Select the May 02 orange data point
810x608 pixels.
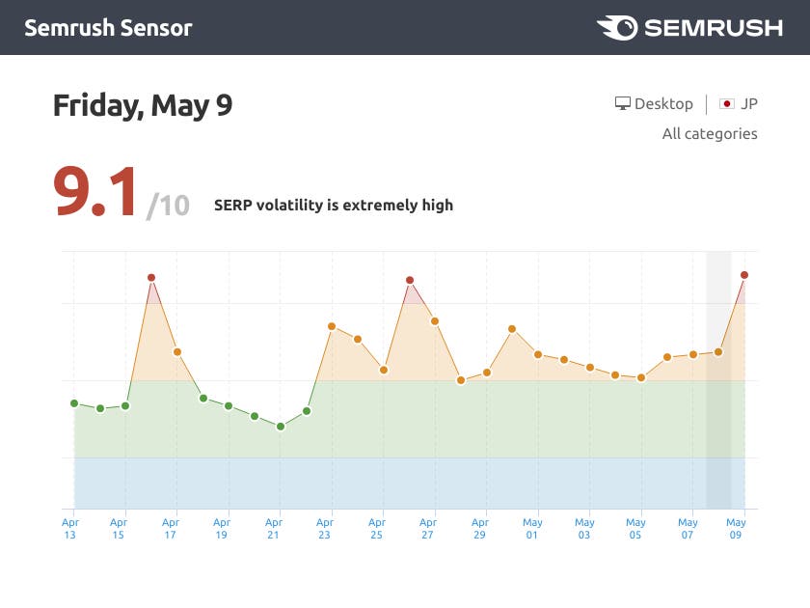tap(564, 360)
